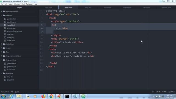176x99 pixels.
Task: Launch Firefox from the taskbar
Action: coord(43,96)
